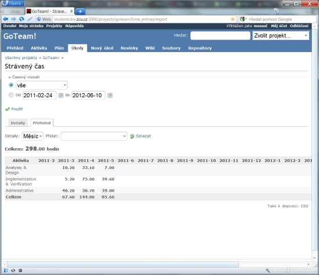
Task: Bookmark page using the star icon
Action: click(x=233, y=19)
